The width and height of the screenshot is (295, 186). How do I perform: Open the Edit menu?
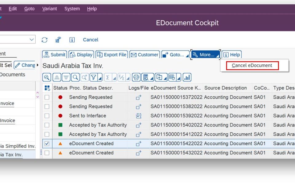coord(13,9)
